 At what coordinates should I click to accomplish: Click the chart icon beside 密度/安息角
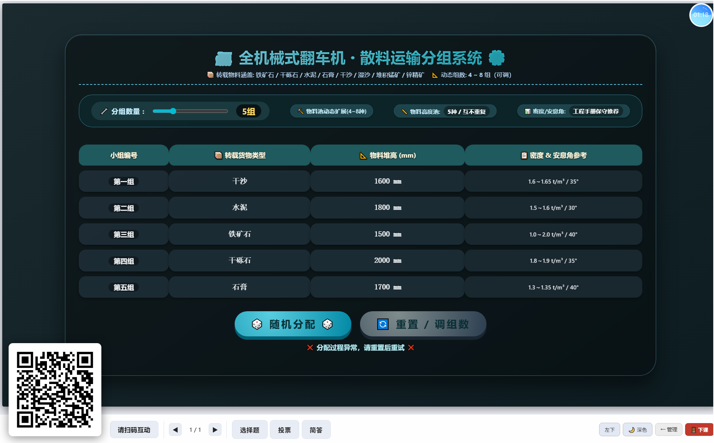pos(527,112)
